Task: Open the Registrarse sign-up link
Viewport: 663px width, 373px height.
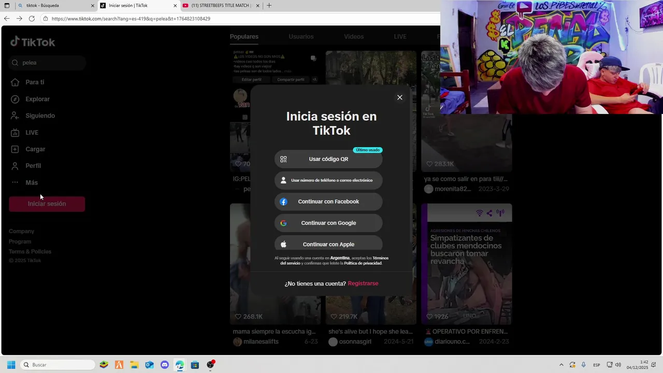Action: click(363, 283)
